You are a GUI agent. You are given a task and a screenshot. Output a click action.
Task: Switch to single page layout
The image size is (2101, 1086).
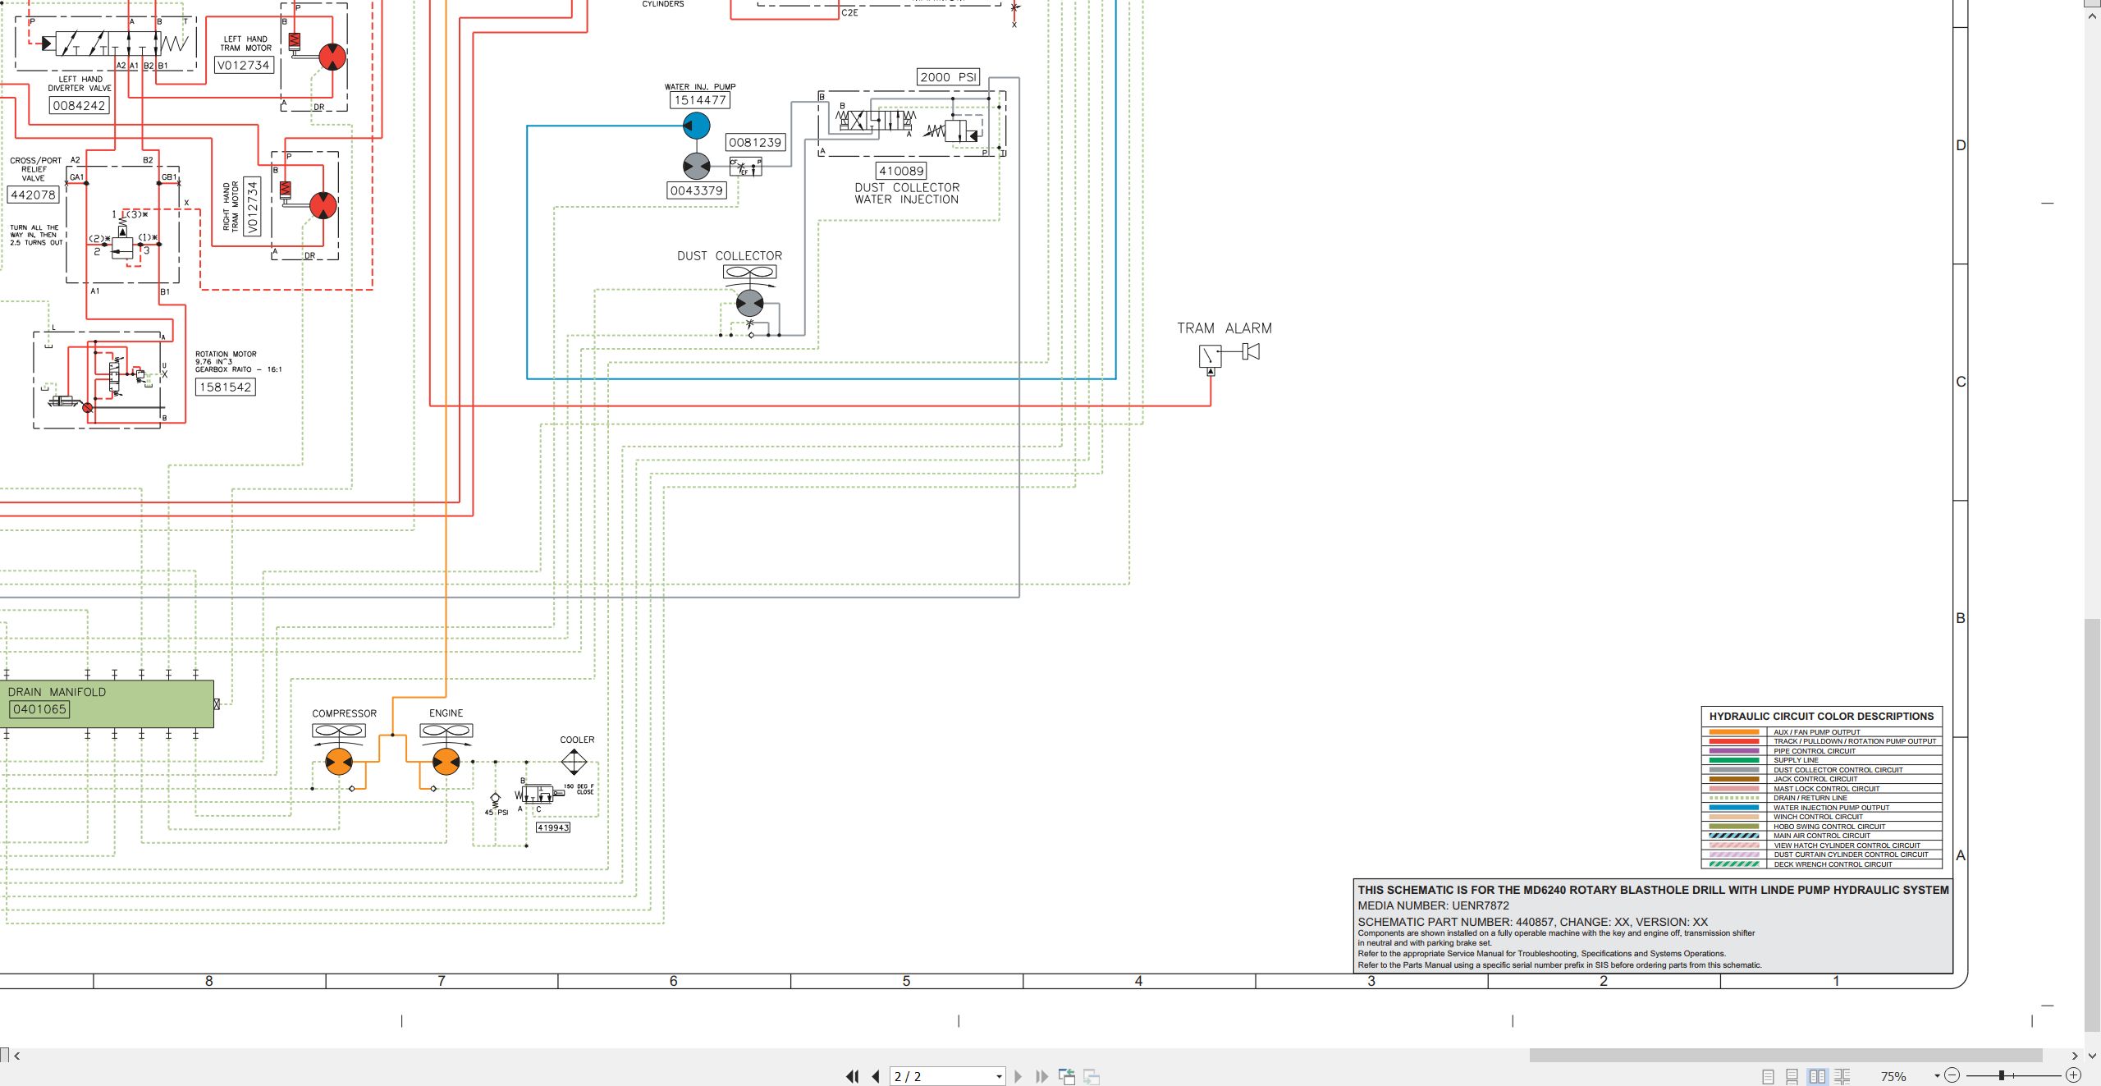click(1768, 1076)
